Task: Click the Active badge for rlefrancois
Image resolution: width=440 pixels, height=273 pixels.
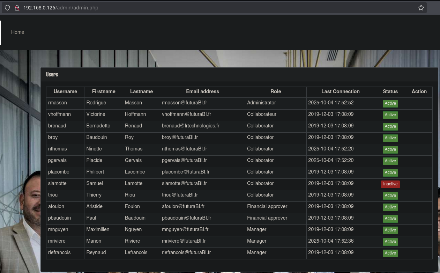Action: tap(390, 253)
